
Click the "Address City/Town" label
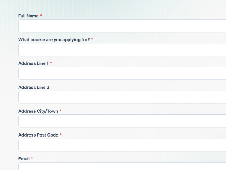click(x=38, y=111)
